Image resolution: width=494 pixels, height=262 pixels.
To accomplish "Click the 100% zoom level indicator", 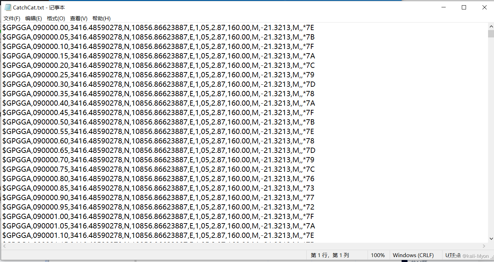I will [x=378, y=255].
